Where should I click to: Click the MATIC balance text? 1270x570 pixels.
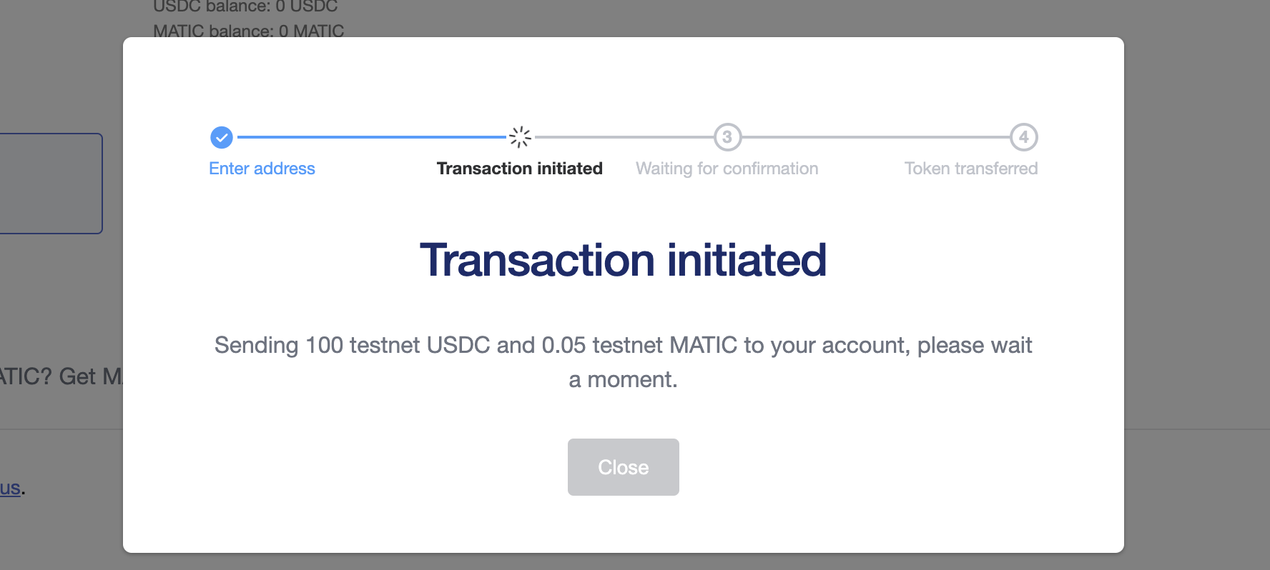point(248,31)
